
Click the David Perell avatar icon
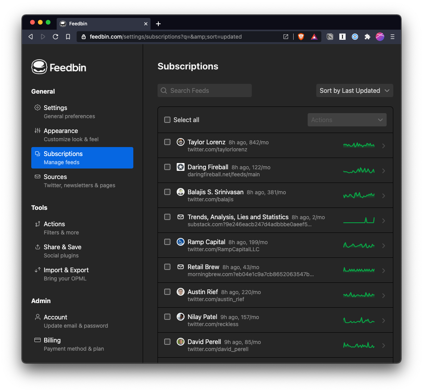[181, 342]
